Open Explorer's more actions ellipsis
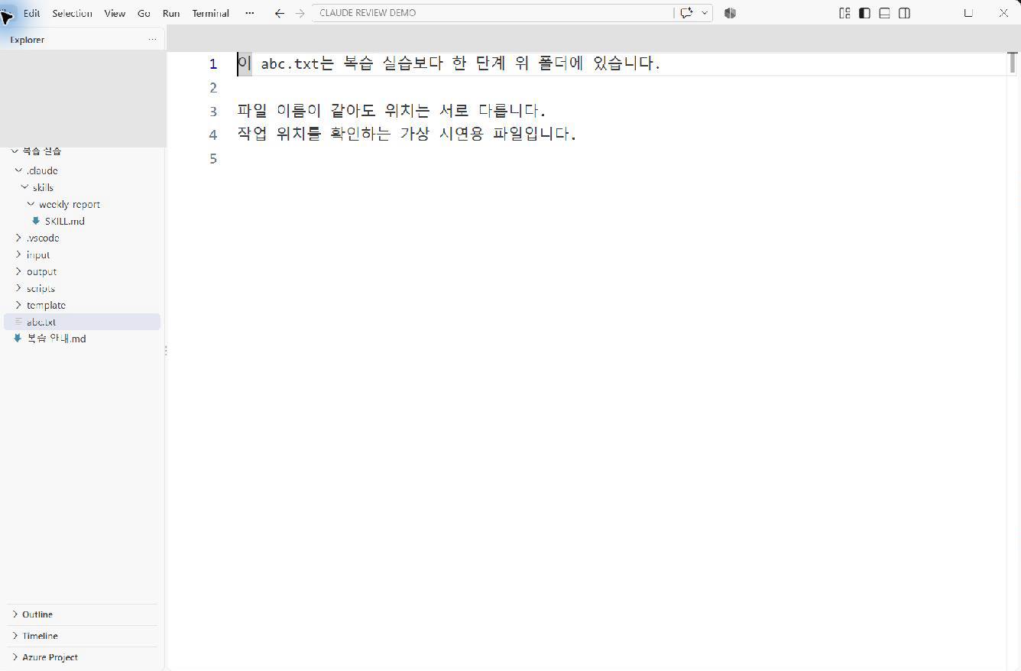Image resolution: width=1021 pixels, height=671 pixels. pyautogui.click(x=152, y=40)
